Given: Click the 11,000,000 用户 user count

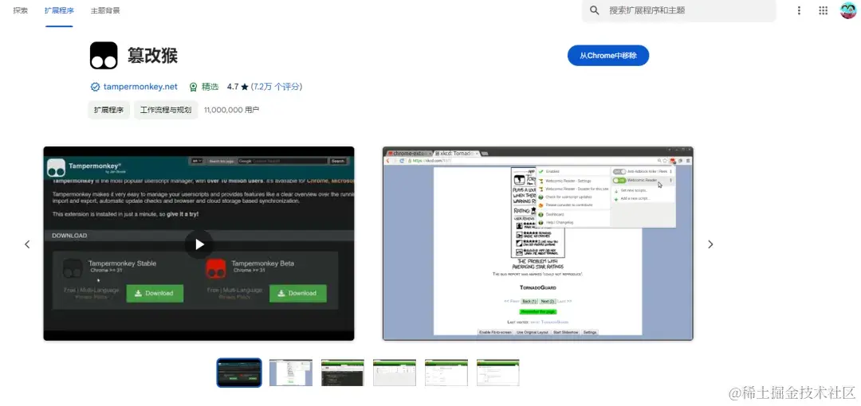Looking at the screenshot, I should click(x=231, y=110).
